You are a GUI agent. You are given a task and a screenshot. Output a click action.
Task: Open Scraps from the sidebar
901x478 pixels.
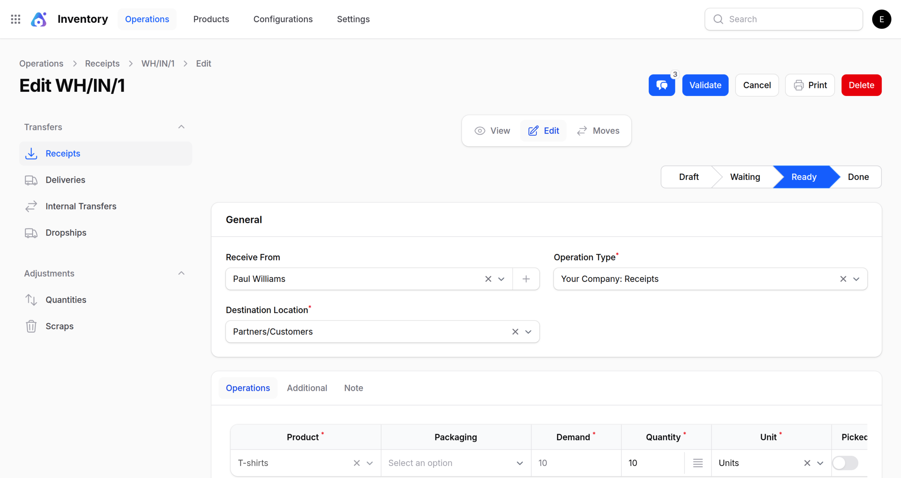pyautogui.click(x=59, y=326)
